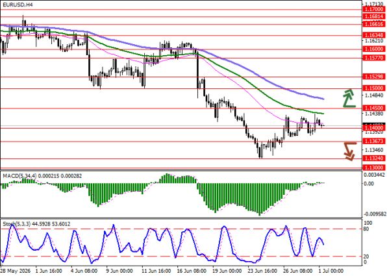Select the 1.16000 price level label
This screenshot has height=276, width=387.
[x=374, y=49]
